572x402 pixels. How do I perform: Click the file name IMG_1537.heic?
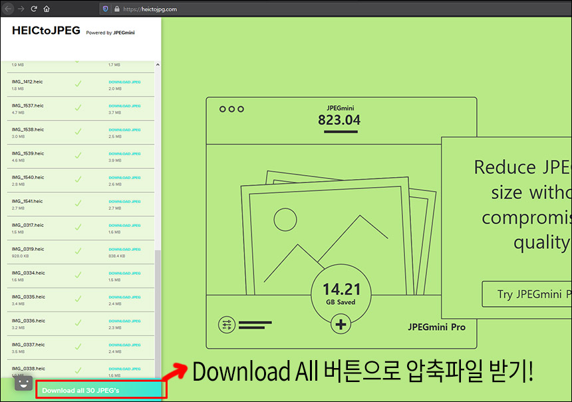[27, 106]
